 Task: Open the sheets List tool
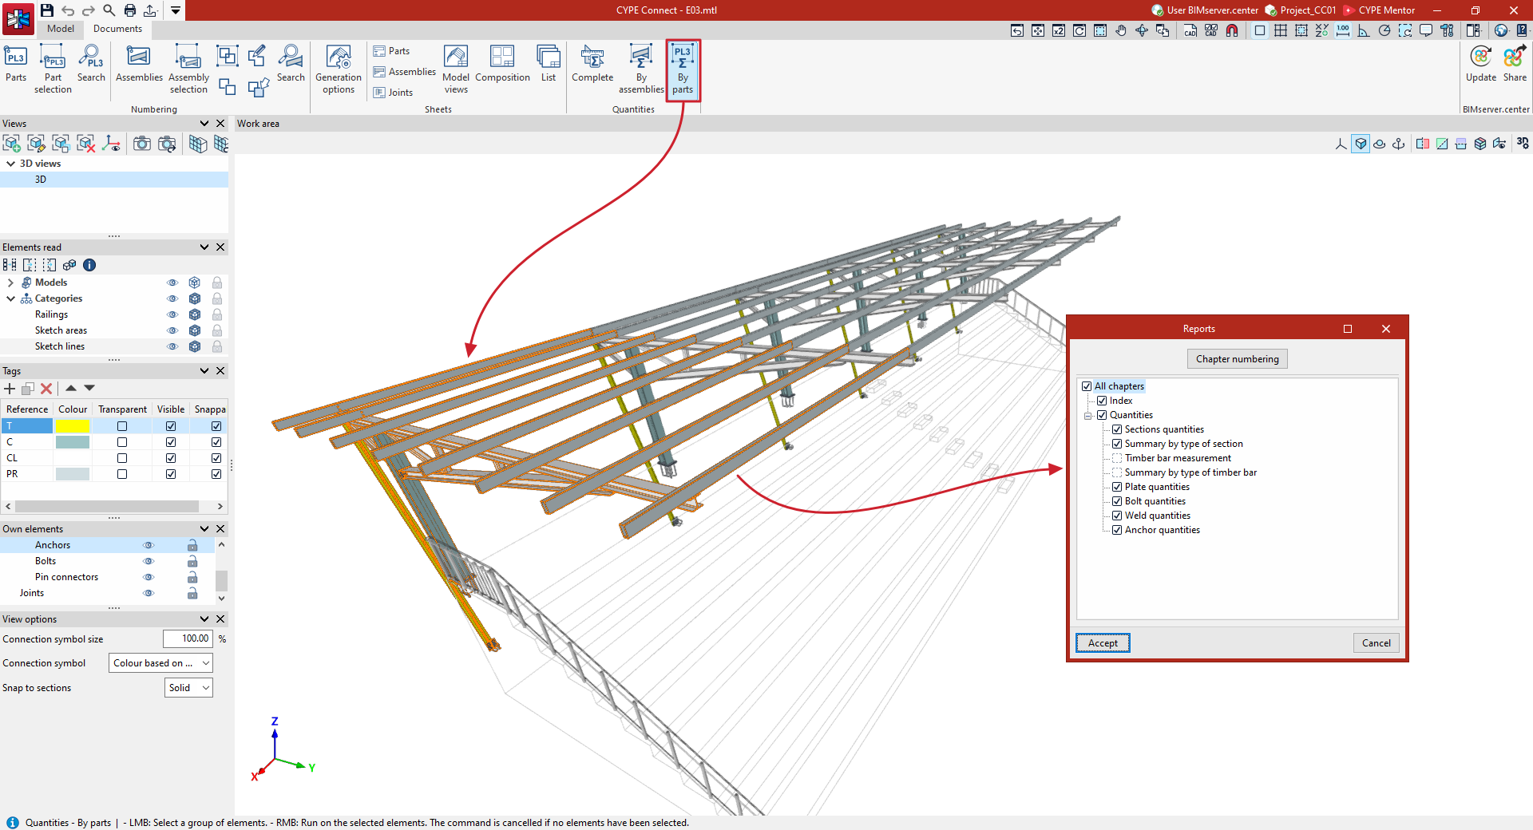[549, 65]
